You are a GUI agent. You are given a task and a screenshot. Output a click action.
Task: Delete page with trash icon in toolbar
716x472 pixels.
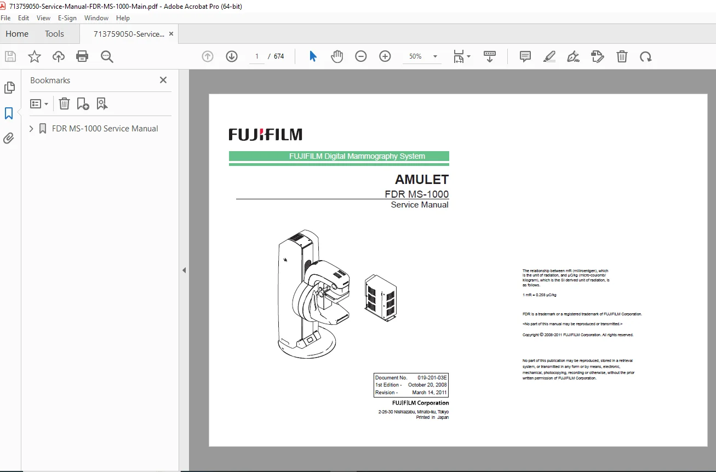click(622, 56)
